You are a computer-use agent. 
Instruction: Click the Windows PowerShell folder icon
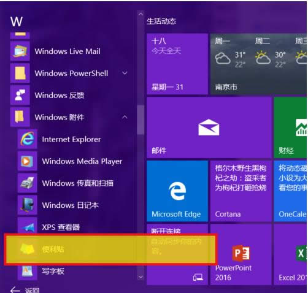click(20, 73)
